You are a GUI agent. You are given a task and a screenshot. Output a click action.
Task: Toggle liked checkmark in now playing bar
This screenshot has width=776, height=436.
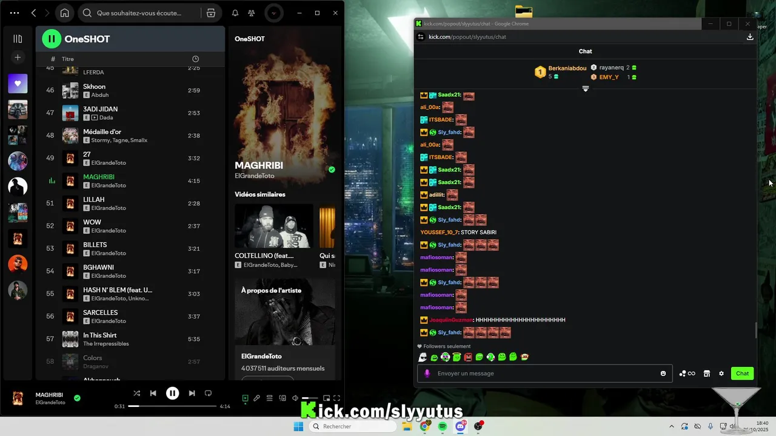77,398
